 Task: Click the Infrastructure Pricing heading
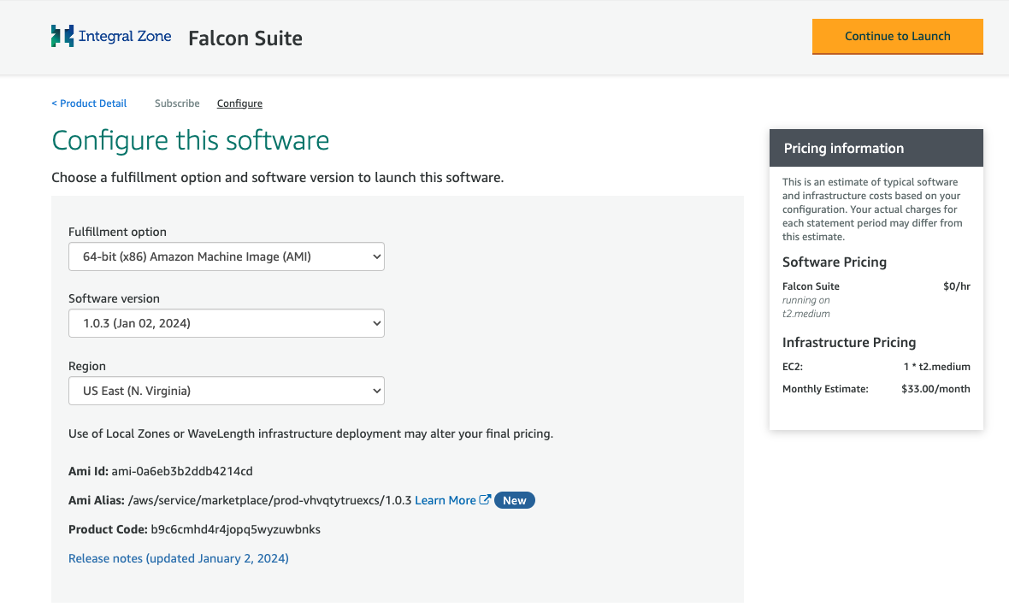point(849,343)
